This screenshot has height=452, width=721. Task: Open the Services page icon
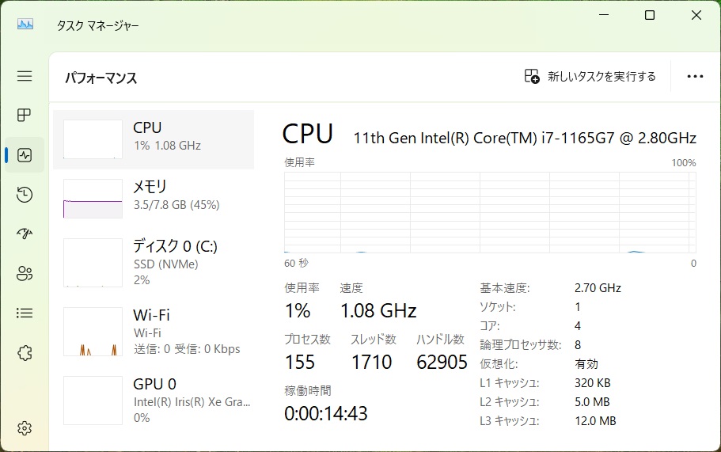pyautogui.click(x=25, y=353)
